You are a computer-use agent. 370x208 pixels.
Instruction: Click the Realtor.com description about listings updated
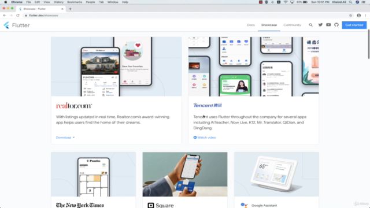click(x=113, y=120)
